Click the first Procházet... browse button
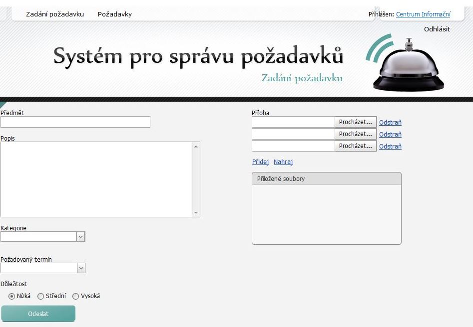The image size is (473, 327). tap(355, 122)
